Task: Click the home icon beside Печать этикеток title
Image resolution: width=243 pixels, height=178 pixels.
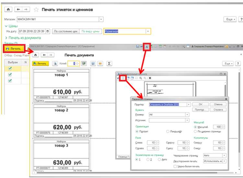Action: coord(8,9)
